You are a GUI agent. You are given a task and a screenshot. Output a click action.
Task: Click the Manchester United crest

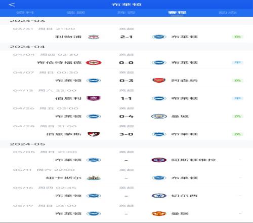pyautogui.click(x=159, y=213)
